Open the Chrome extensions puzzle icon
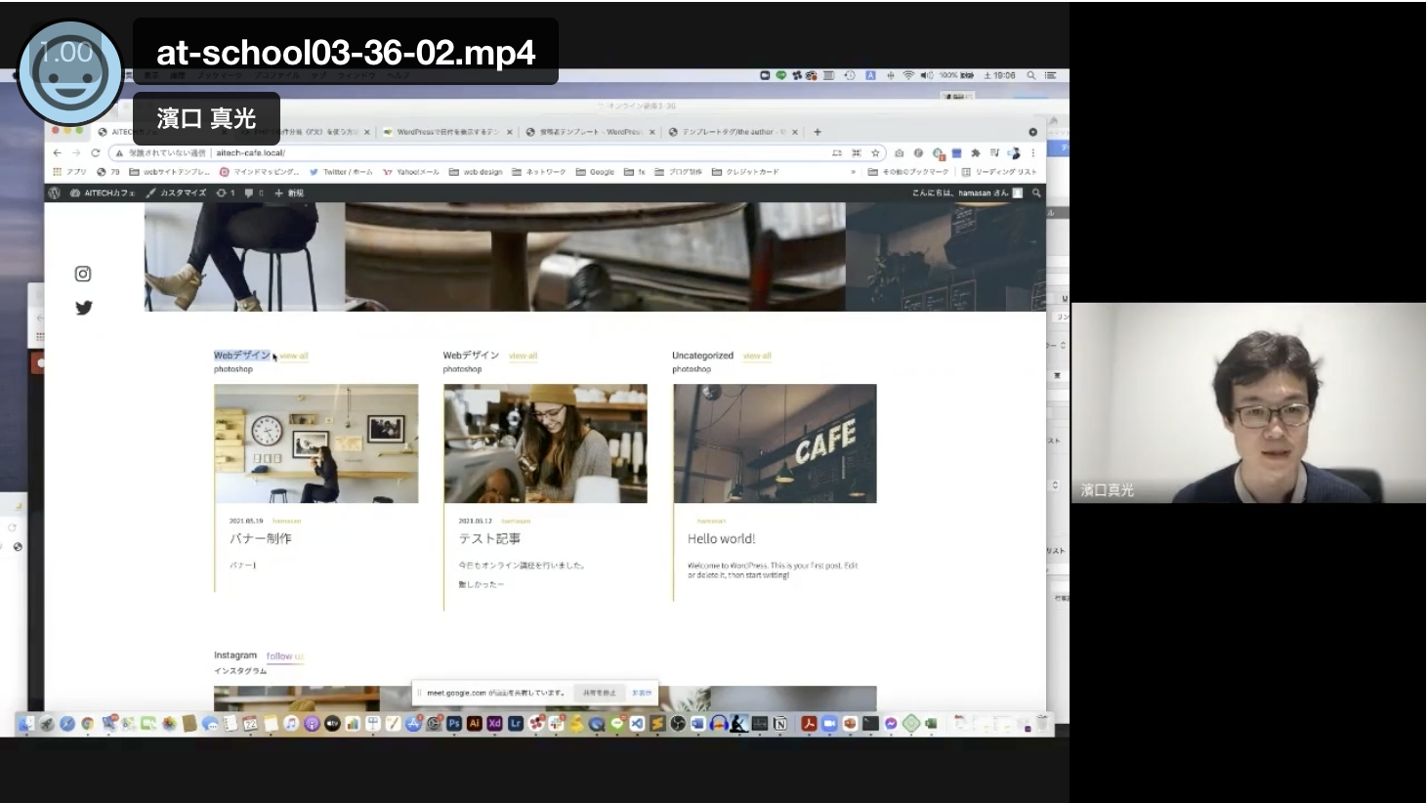1428x803 pixels. click(x=975, y=153)
